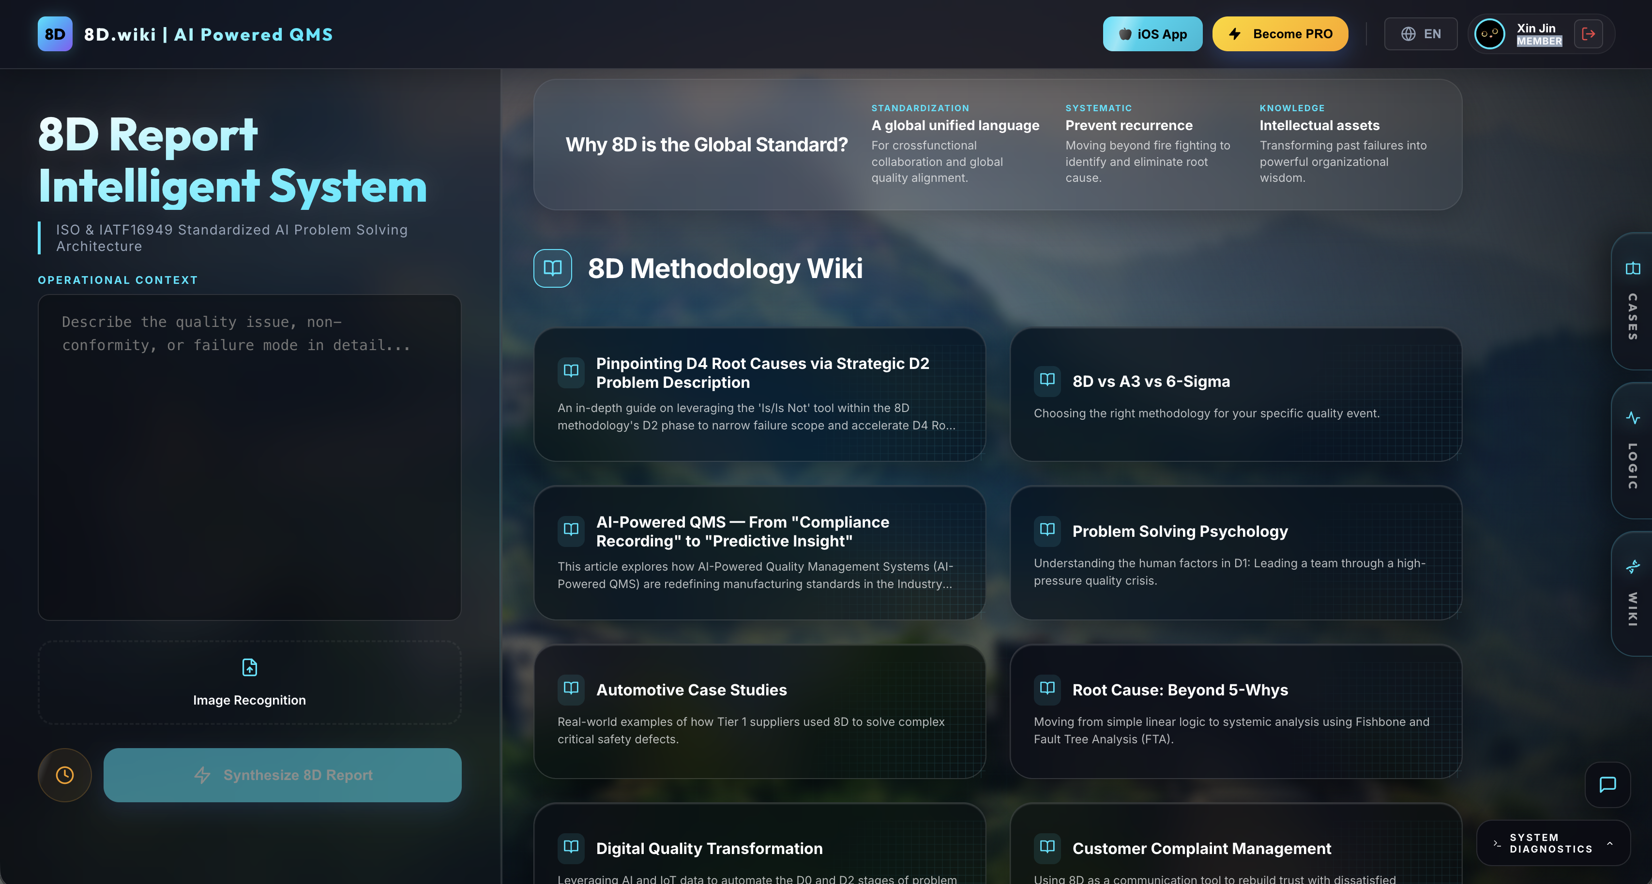Click the 8D logo icon in header

pyautogui.click(x=55, y=34)
